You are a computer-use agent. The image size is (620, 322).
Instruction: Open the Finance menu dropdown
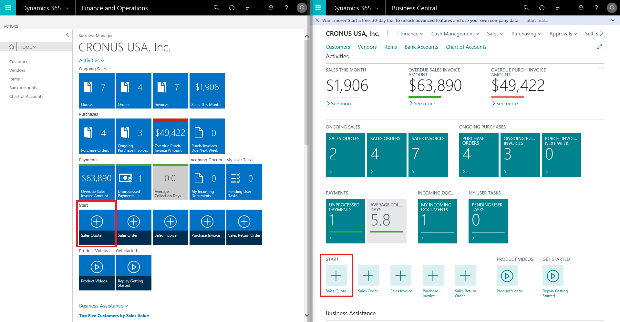[412, 33]
